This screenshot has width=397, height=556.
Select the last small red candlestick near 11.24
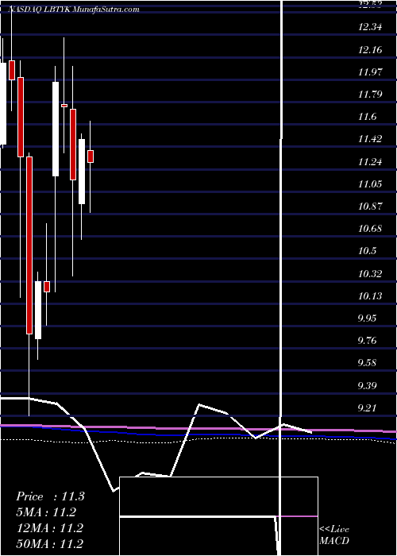[91, 156]
